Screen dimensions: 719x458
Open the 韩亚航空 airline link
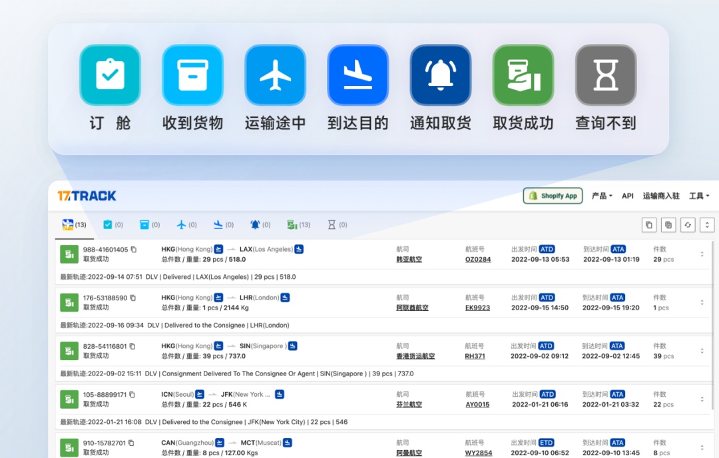(x=409, y=260)
